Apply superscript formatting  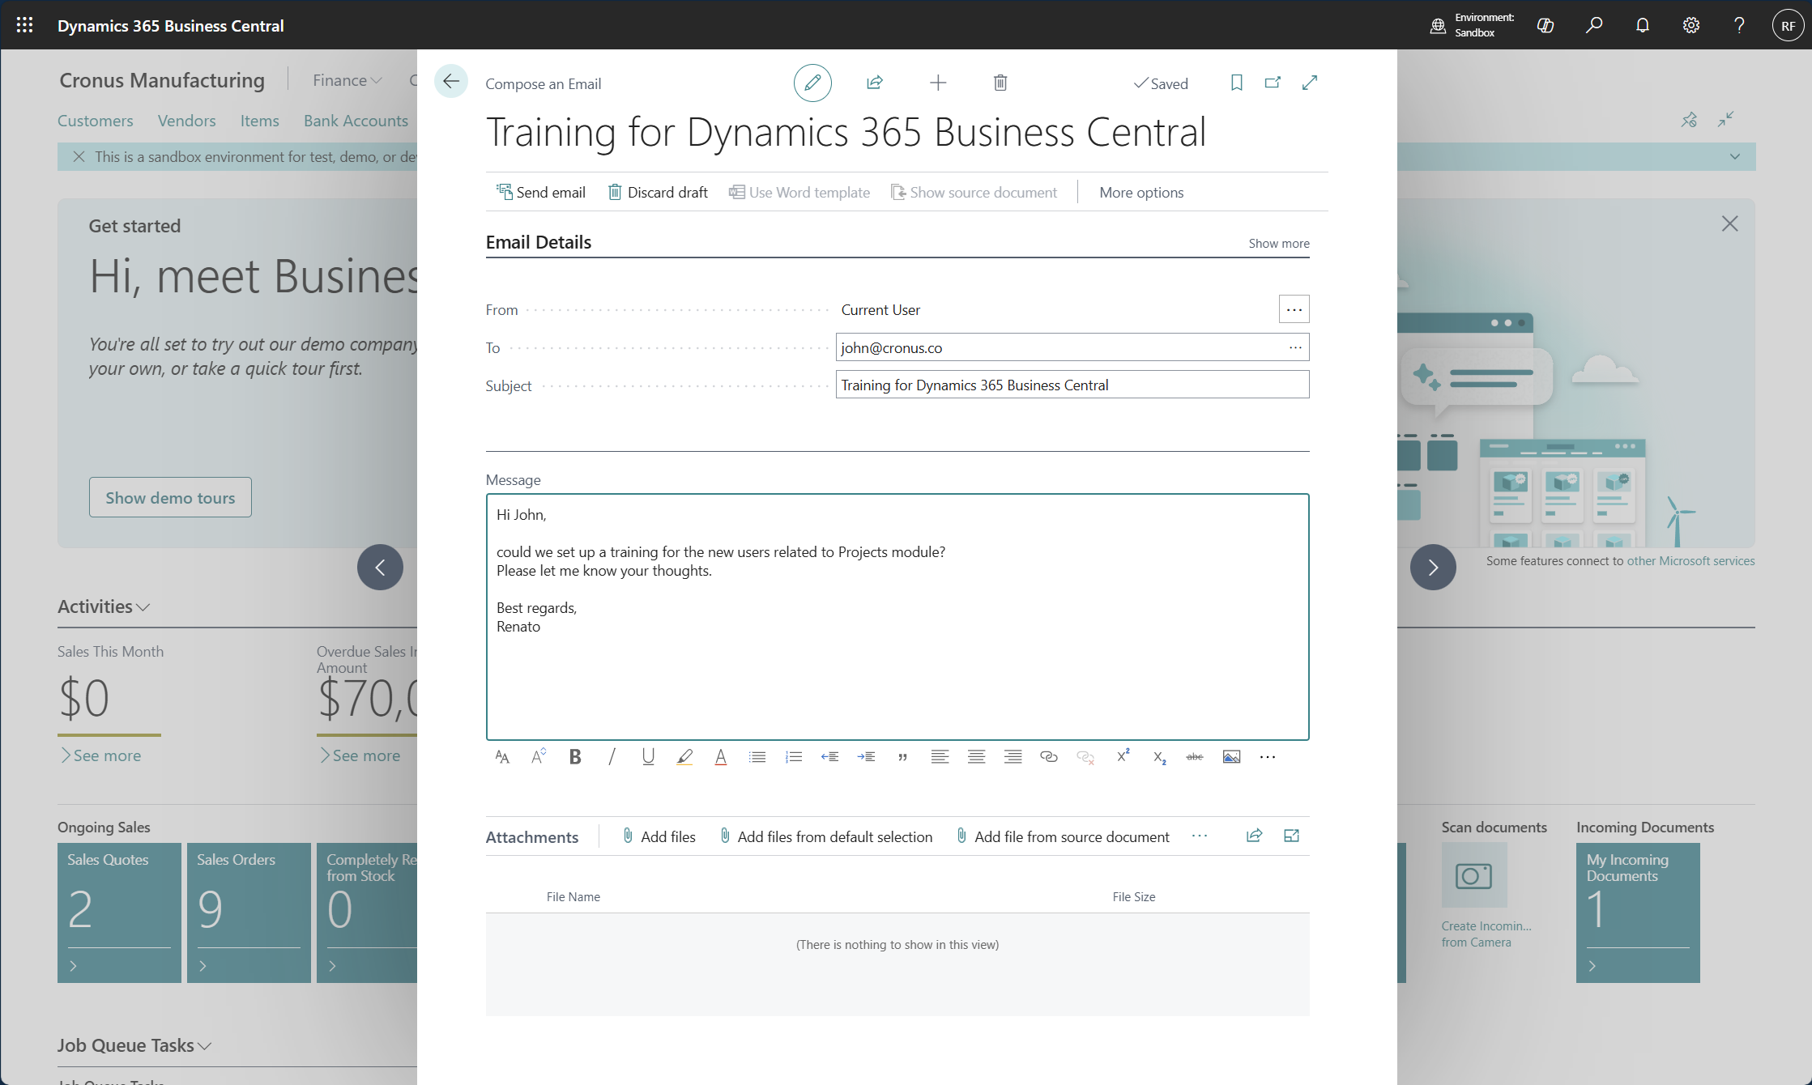[1123, 757]
